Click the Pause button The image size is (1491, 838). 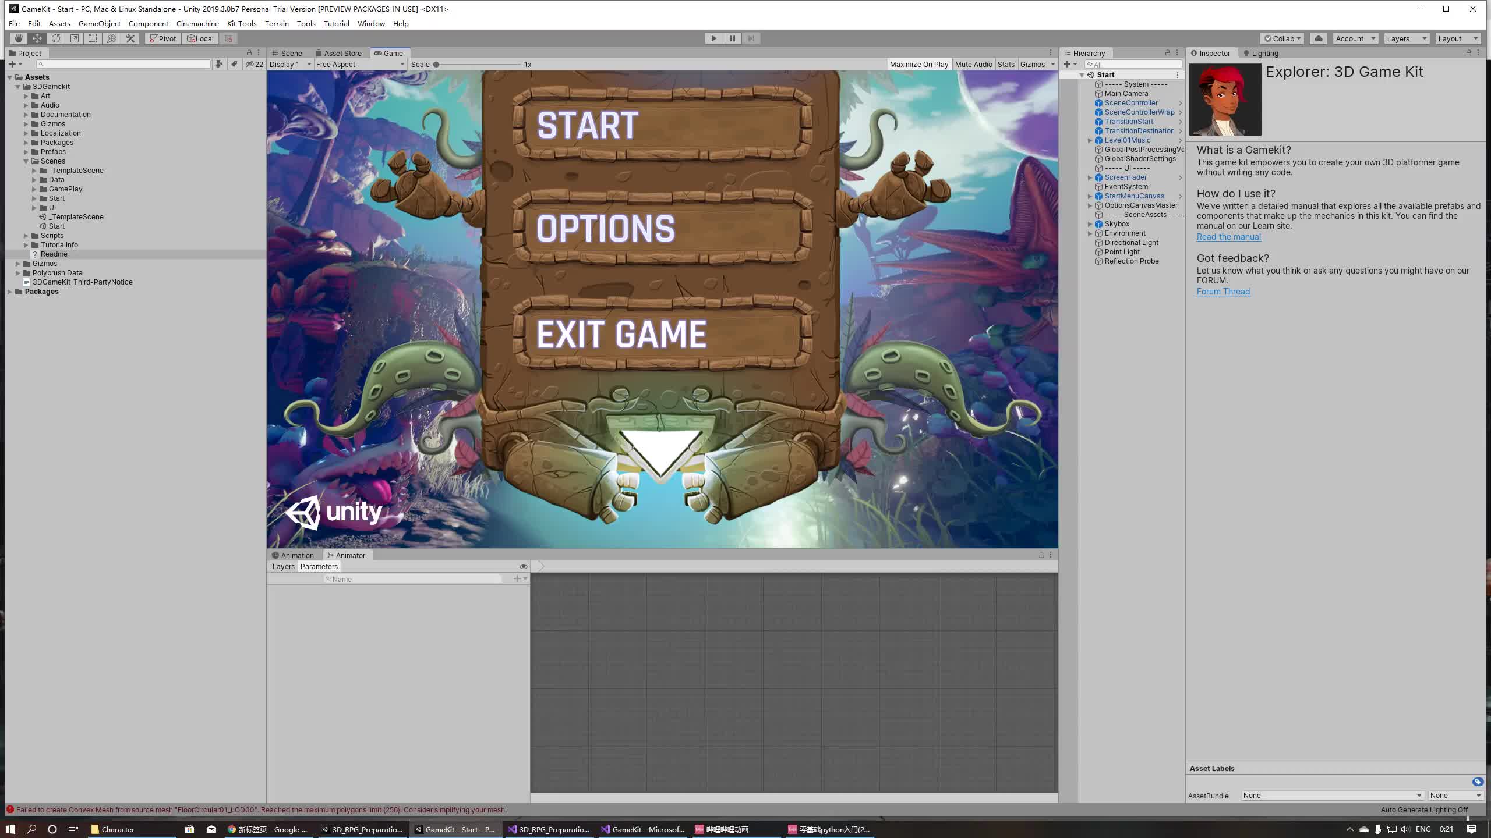[732, 38]
